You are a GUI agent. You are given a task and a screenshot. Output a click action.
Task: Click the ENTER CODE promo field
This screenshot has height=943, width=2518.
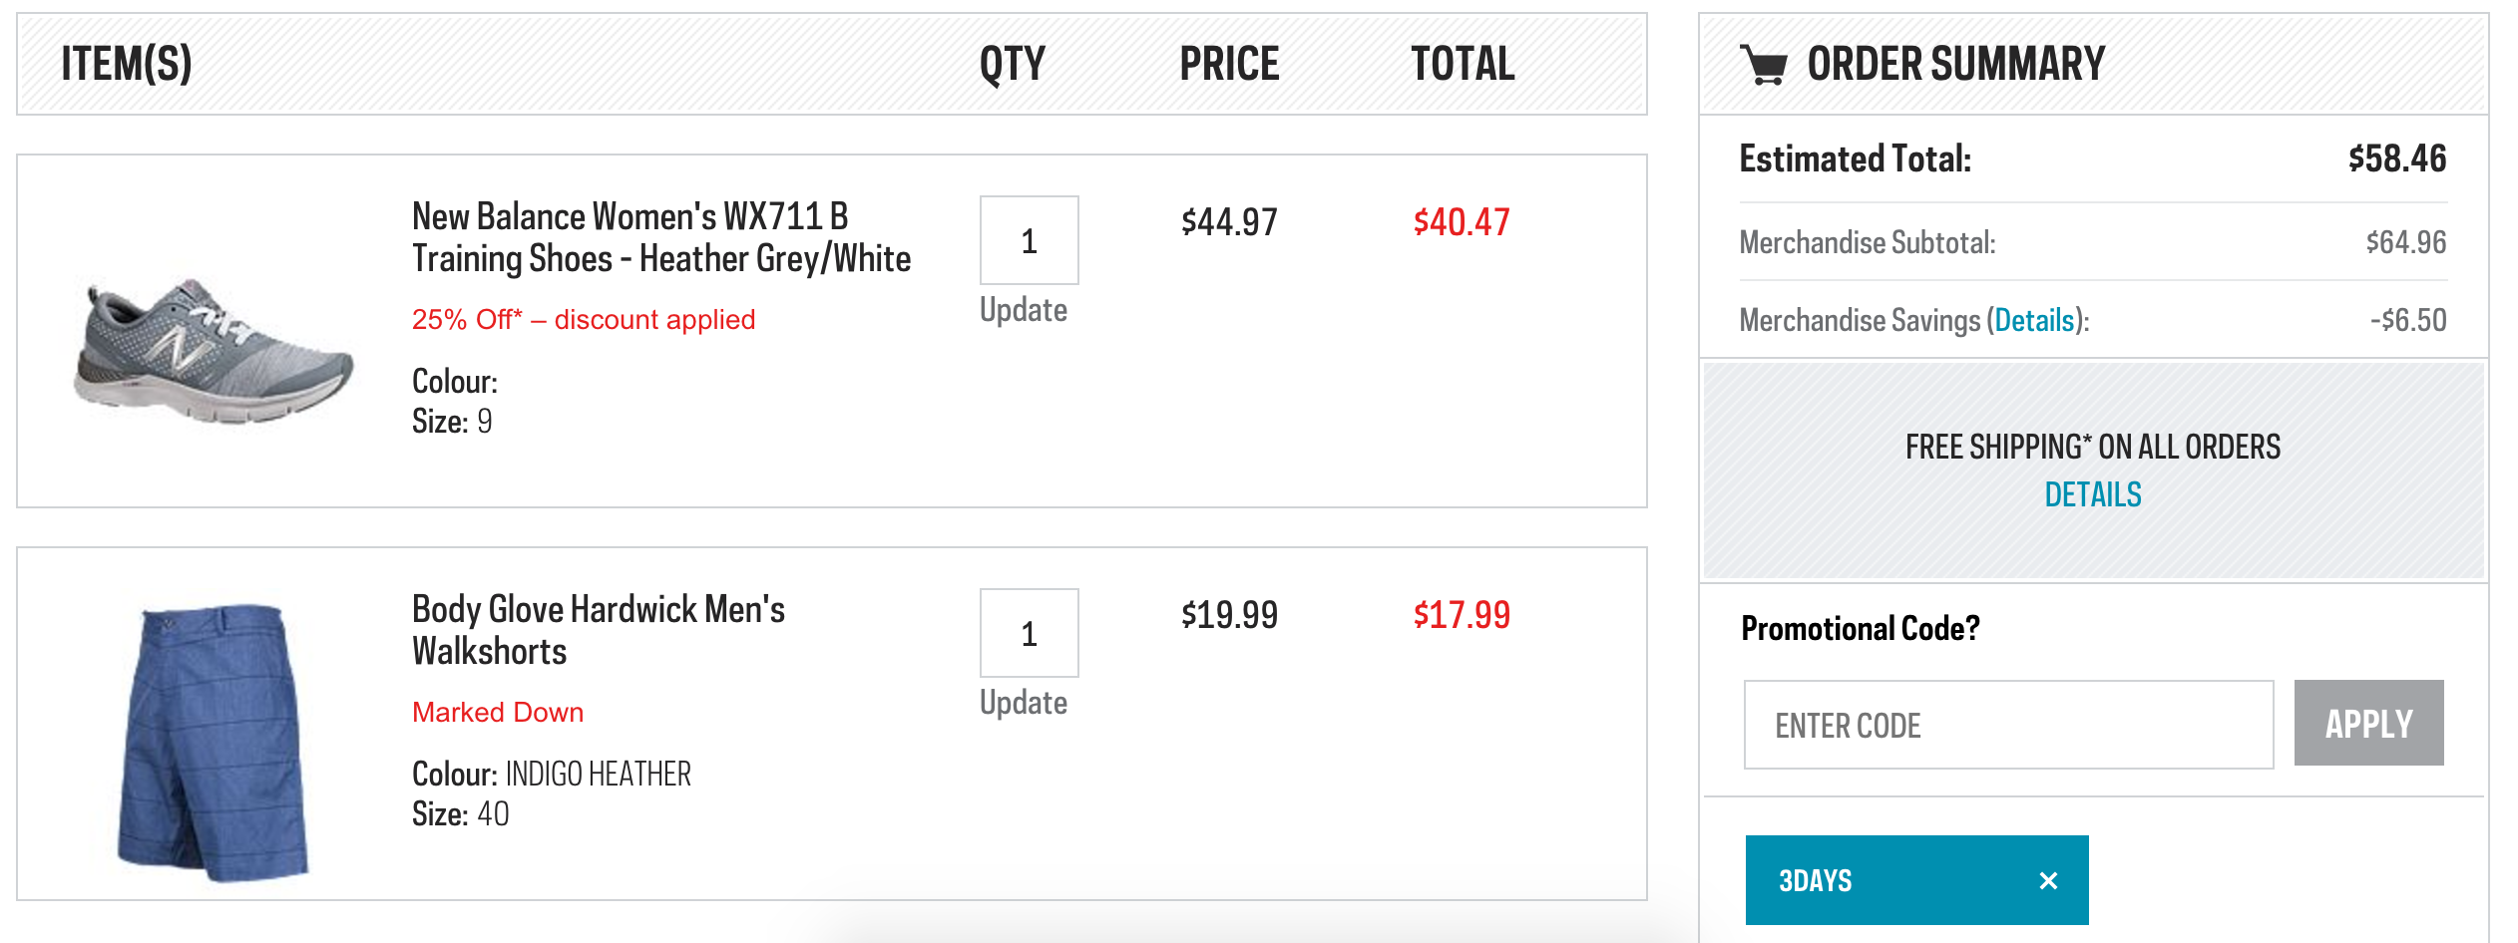tap(2008, 725)
